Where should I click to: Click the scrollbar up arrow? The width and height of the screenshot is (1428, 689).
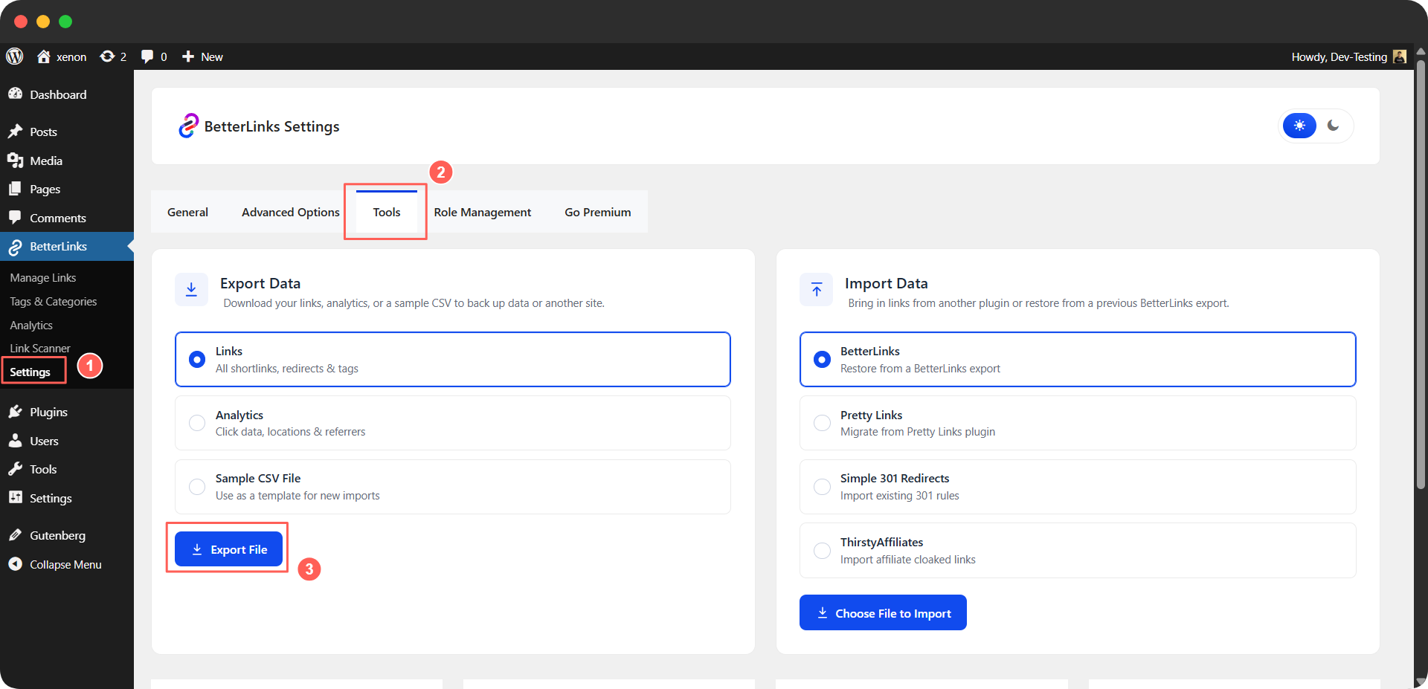click(1421, 51)
